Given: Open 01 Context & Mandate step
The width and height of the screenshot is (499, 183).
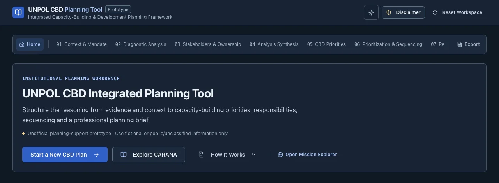Looking at the screenshot, I should pyautogui.click(x=81, y=44).
